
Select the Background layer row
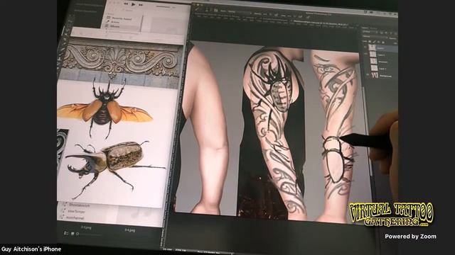tap(383, 76)
